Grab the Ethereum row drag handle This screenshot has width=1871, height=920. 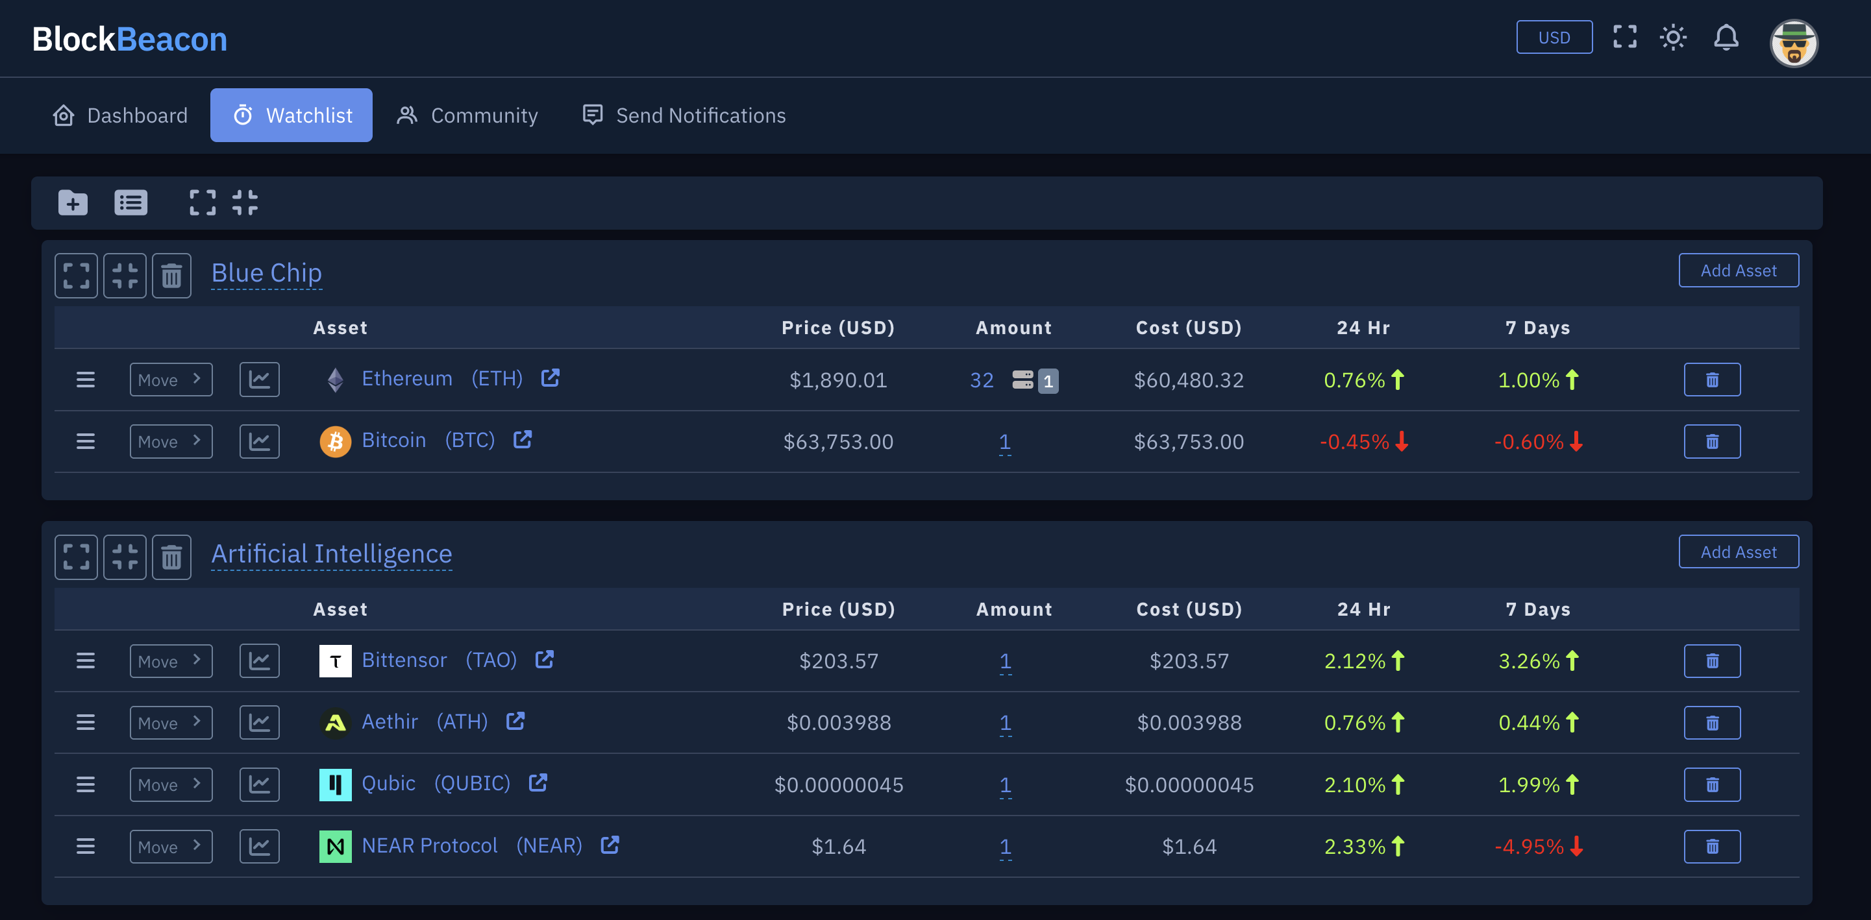click(x=86, y=380)
